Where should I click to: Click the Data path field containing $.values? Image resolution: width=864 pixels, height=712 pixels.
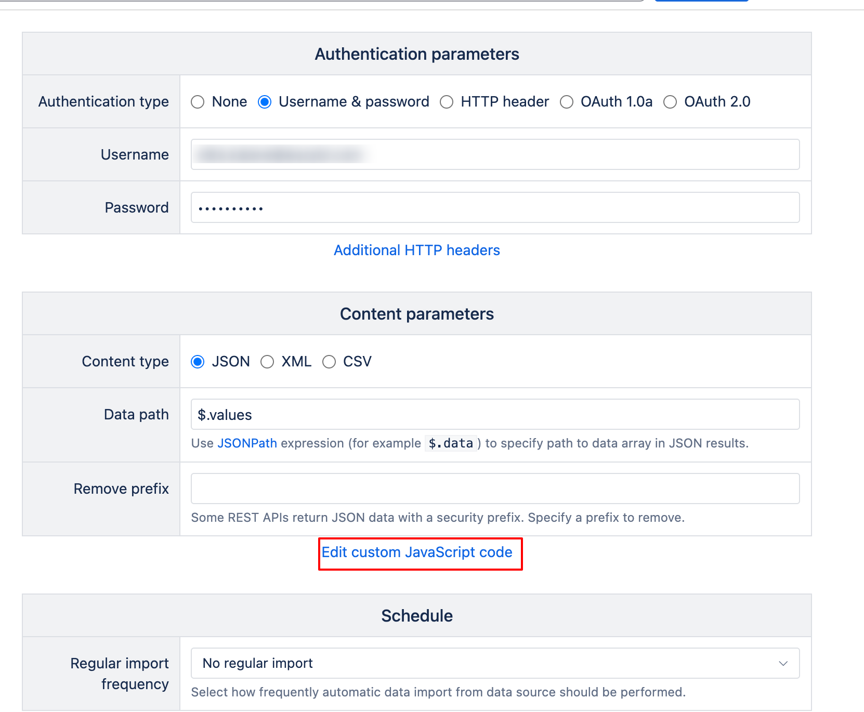[x=495, y=414]
